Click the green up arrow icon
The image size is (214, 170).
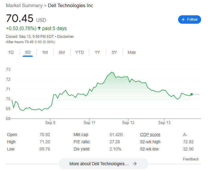pyautogui.click(x=39, y=28)
